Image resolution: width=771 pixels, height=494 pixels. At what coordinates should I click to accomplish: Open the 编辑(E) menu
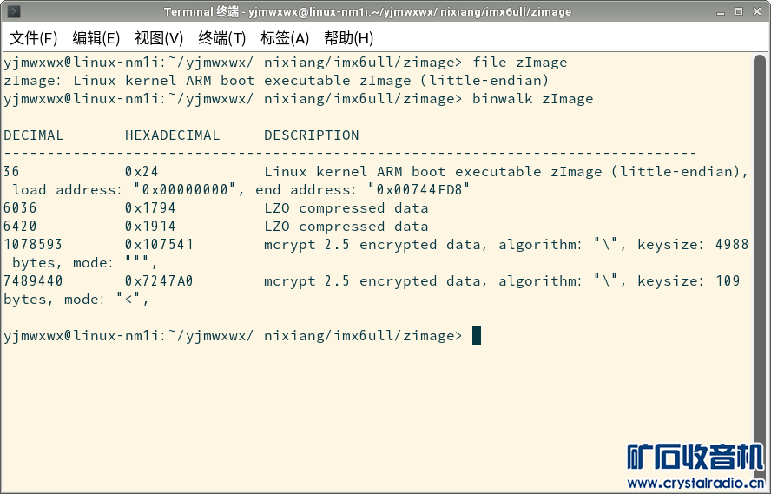(x=96, y=38)
